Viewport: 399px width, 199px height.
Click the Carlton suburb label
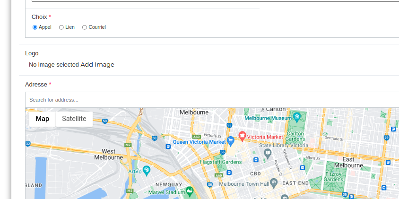(276, 109)
